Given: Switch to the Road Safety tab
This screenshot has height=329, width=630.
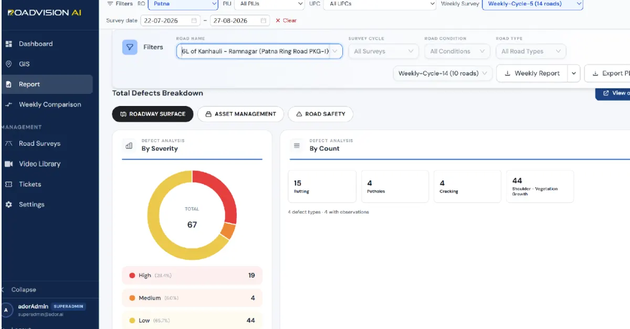Looking at the screenshot, I should 321,114.
